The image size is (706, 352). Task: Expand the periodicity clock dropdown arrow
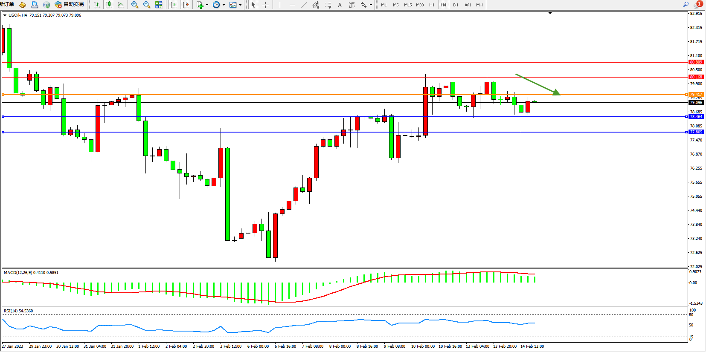pyautogui.click(x=224, y=5)
